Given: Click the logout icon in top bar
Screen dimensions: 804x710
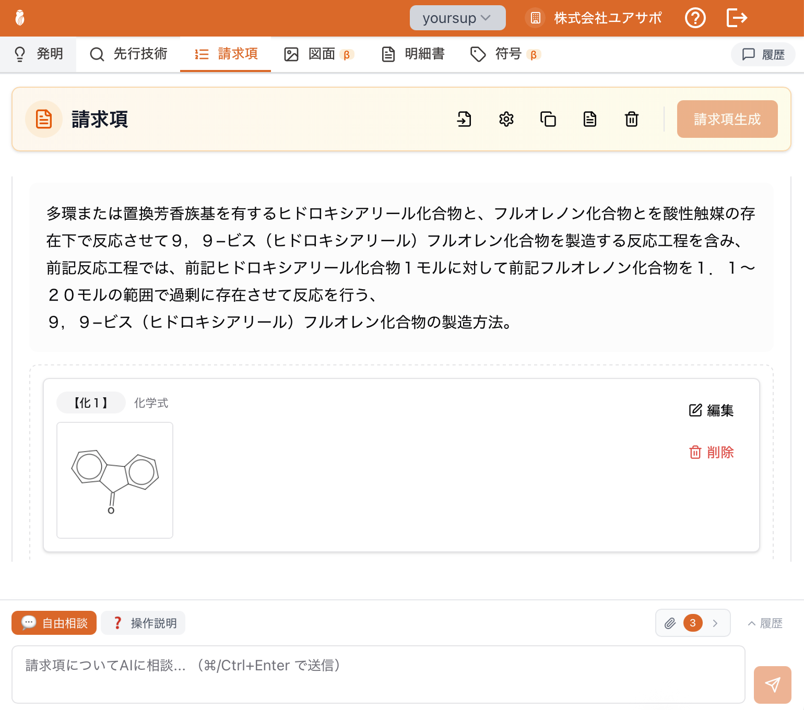Looking at the screenshot, I should coord(737,18).
